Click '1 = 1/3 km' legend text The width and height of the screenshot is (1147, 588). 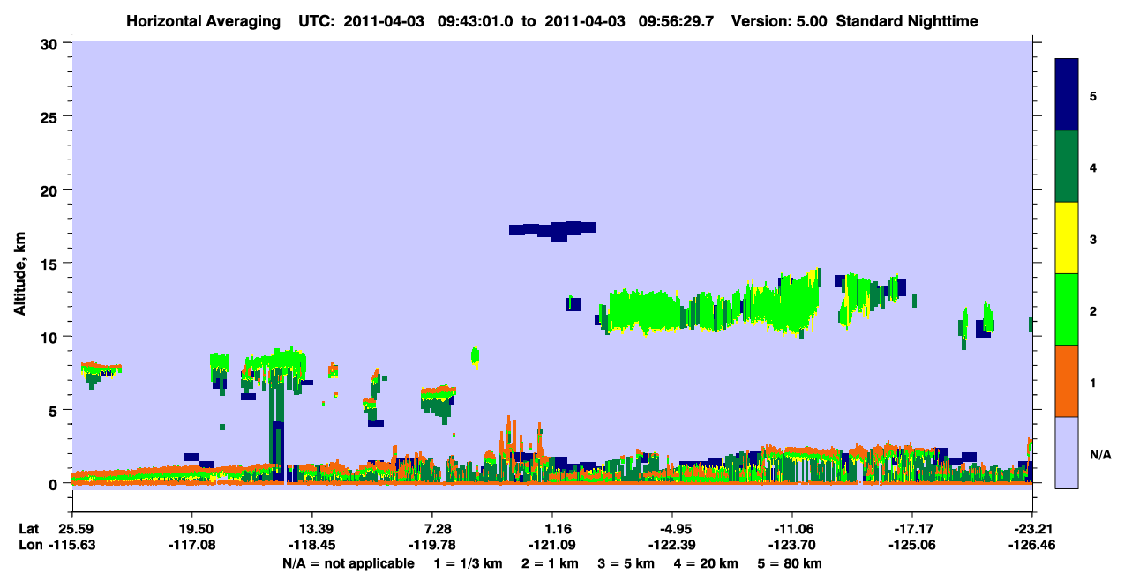(x=468, y=562)
